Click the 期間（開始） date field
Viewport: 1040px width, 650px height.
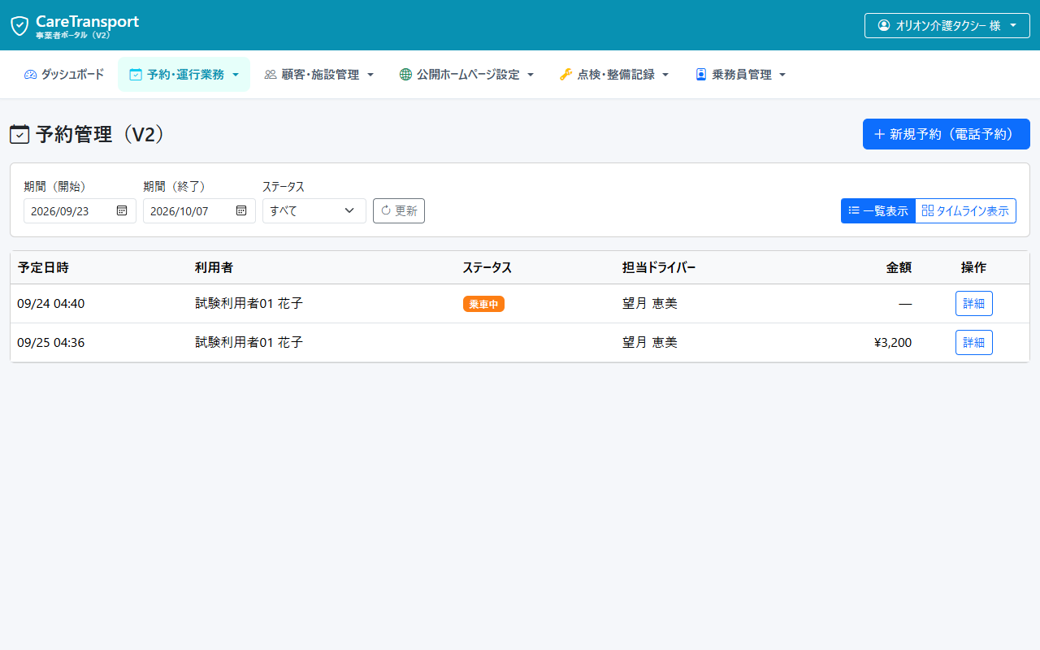click(80, 210)
